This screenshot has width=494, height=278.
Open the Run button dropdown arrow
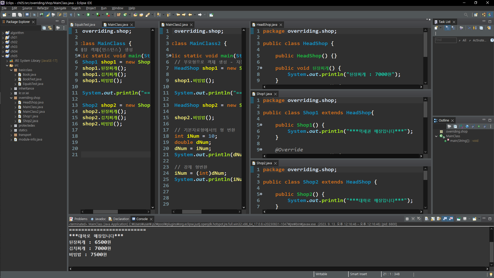coord(93,15)
